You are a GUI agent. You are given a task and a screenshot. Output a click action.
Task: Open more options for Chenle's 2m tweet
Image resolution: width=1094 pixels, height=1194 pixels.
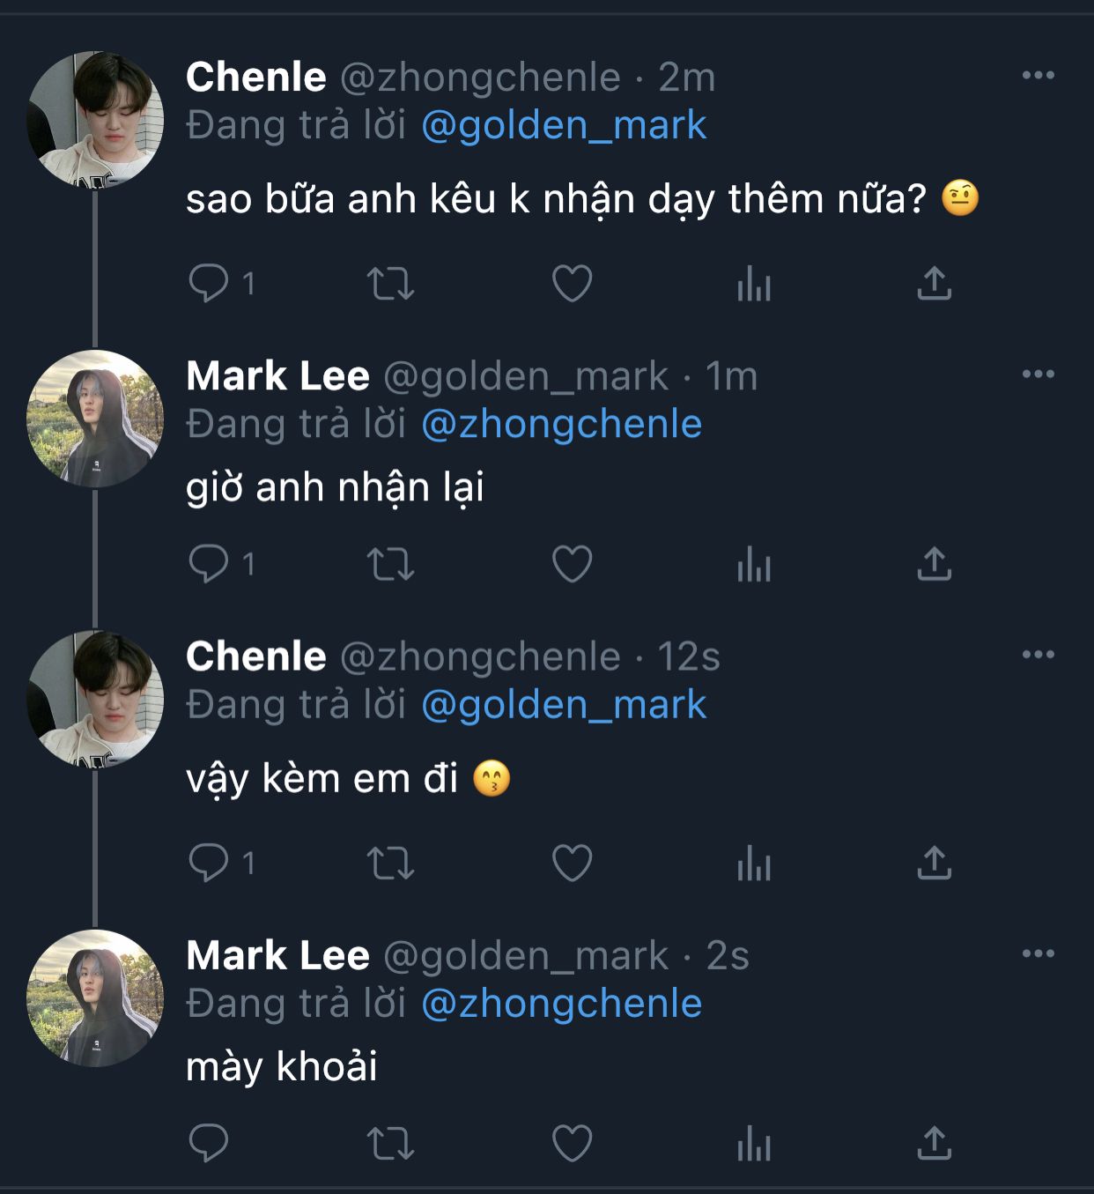(x=1038, y=76)
